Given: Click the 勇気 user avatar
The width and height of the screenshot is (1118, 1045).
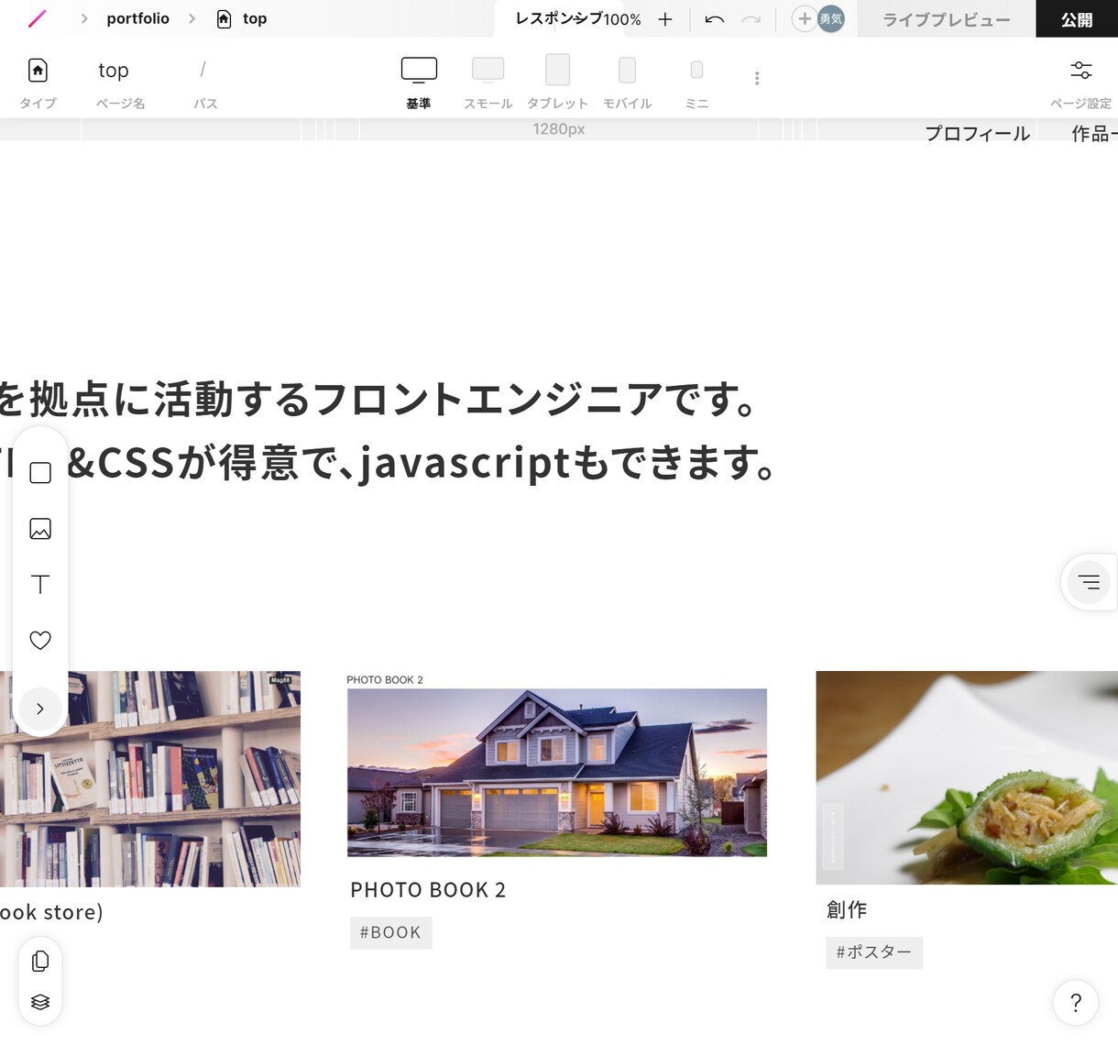Looking at the screenshot, I should point(831,18).
